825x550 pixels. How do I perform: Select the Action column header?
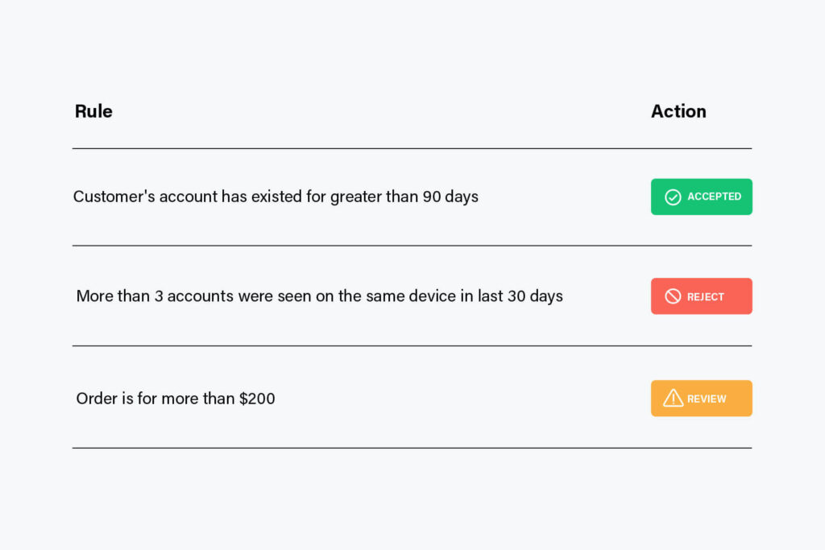pyautogui.click(x=678, y=112)
